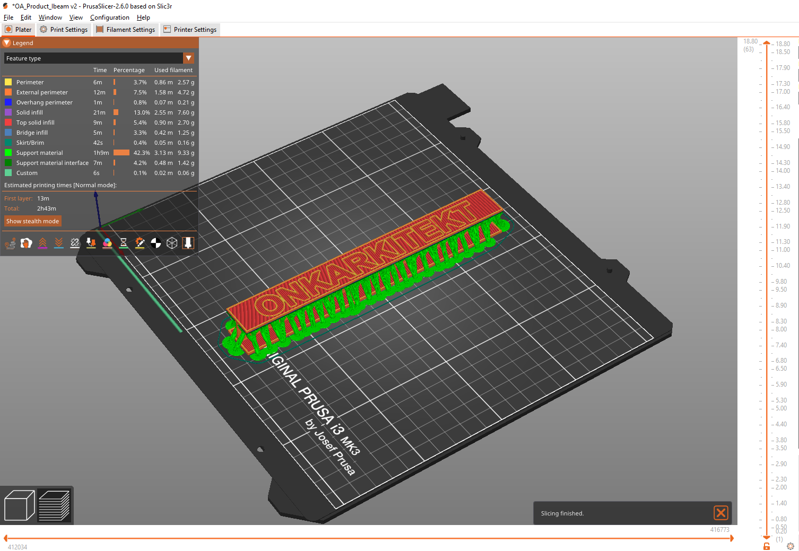
Task: Collapse the Legend panel
Action: [x=7, y=42]
